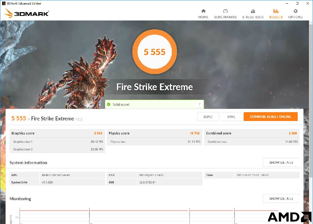Screen dimensions: 313x224
Task: Click the 3DMark logo in the header
Action: tap(27, 13)
